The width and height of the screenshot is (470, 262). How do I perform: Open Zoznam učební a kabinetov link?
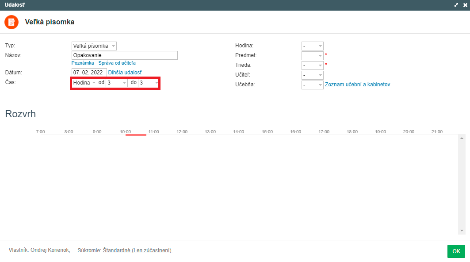pyautogui.click(x=358, y=85)
